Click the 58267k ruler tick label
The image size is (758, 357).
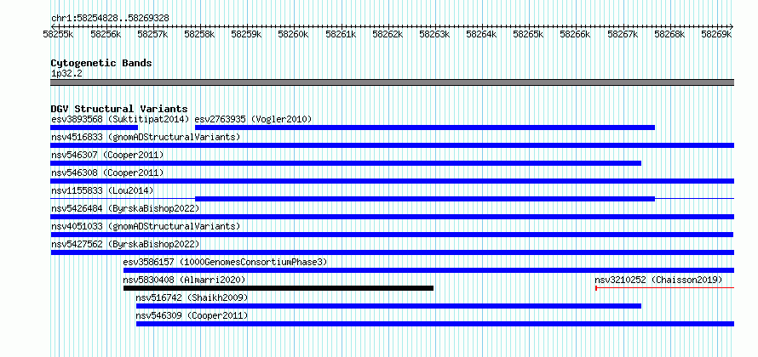(x=623, y=34)
